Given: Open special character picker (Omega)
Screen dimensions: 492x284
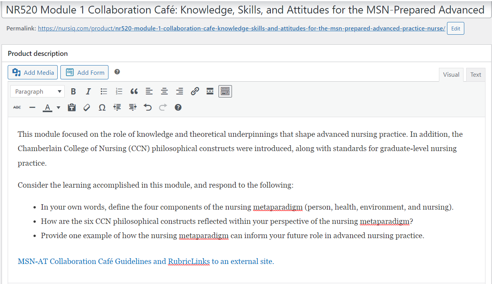Looking at the screenshot, I should point(102,108).
